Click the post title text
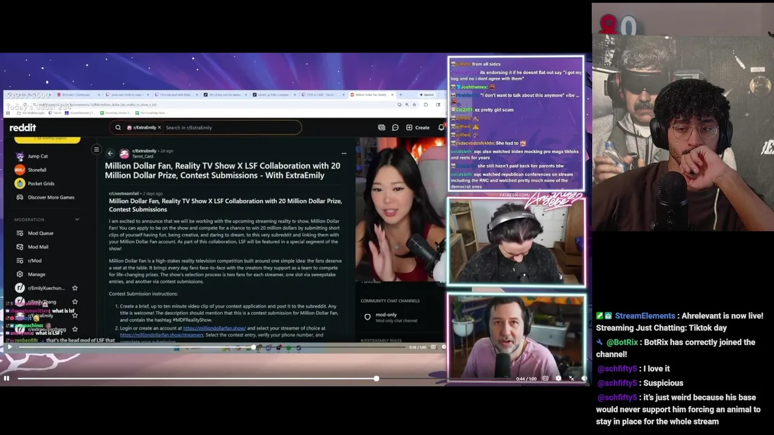This screenshot has width=774, height=435. 223,170
